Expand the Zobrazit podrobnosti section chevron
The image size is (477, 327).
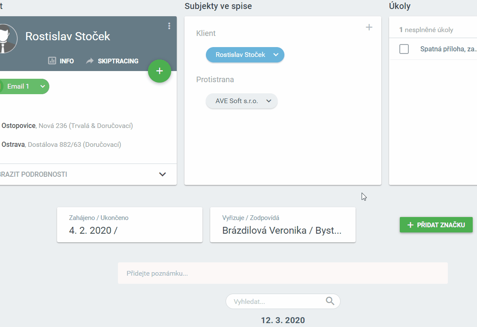pos(163,174)
